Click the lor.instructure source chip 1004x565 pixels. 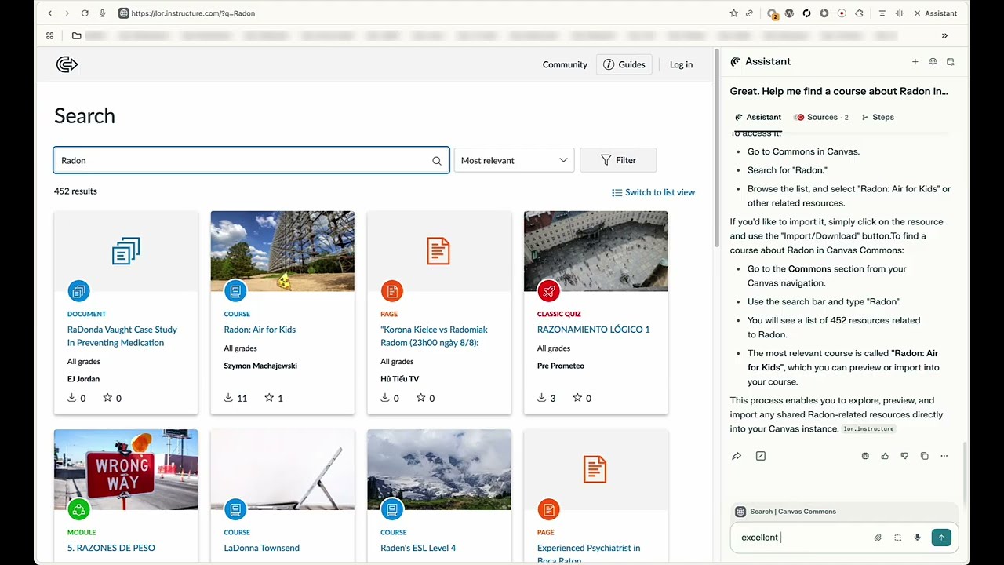[868, 429]
